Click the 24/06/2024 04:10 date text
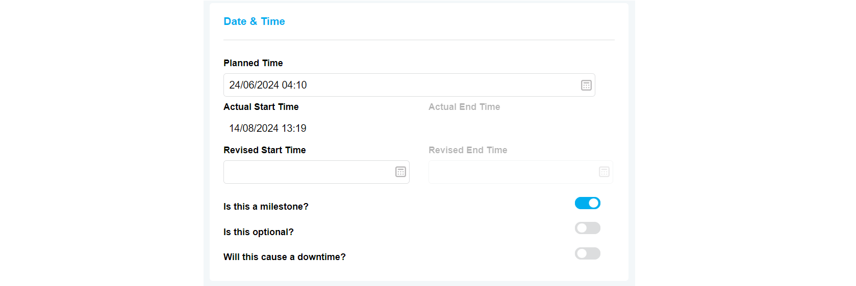 pyautogui.click(x=268, y=85)
